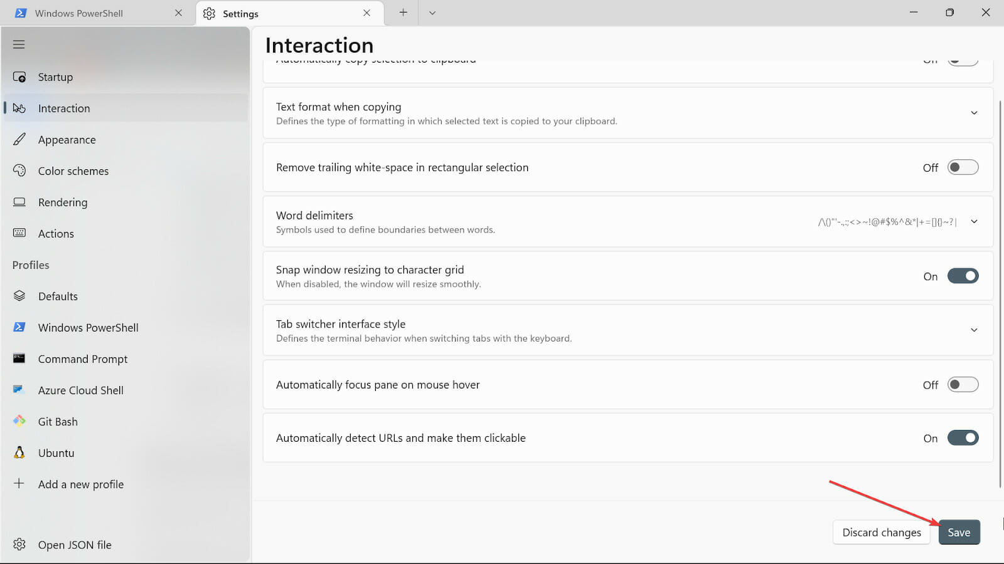1004x564 pixels.
Task: Toggle automatically copy selection to clipboard switch
Action: tap(963, 62)
